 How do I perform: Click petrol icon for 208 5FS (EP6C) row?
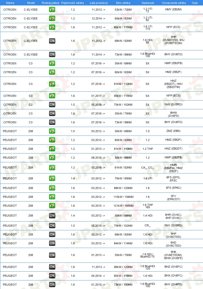click(52, 188)
